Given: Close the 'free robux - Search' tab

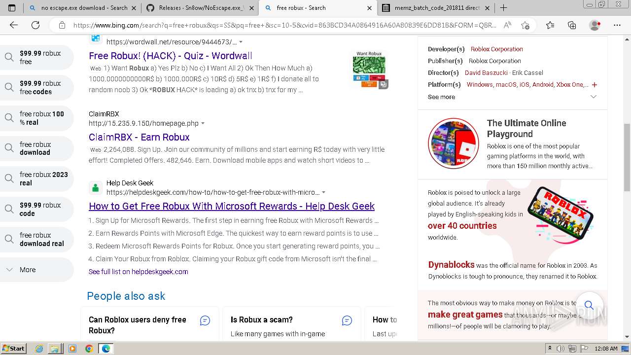Looking at the screenshot, I should 370,8.
